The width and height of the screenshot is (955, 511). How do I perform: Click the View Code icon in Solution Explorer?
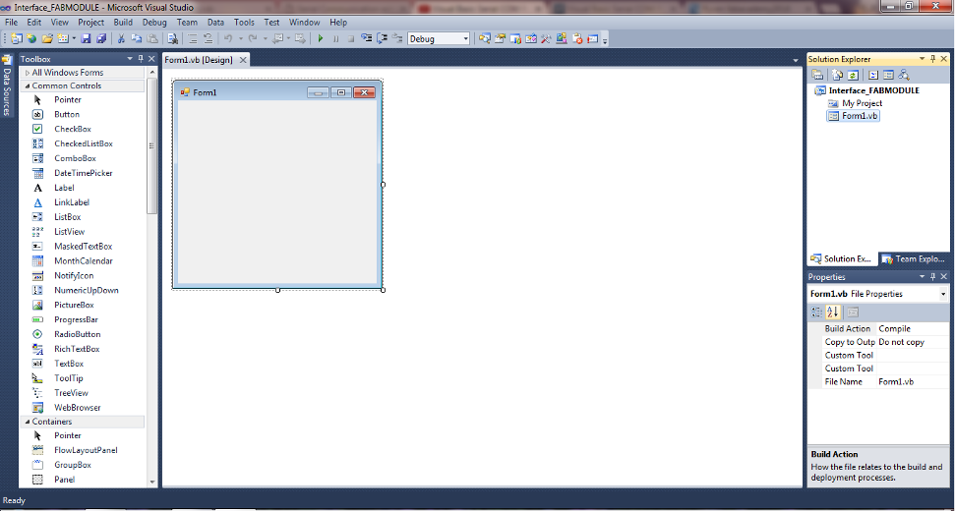click(873, 75)
